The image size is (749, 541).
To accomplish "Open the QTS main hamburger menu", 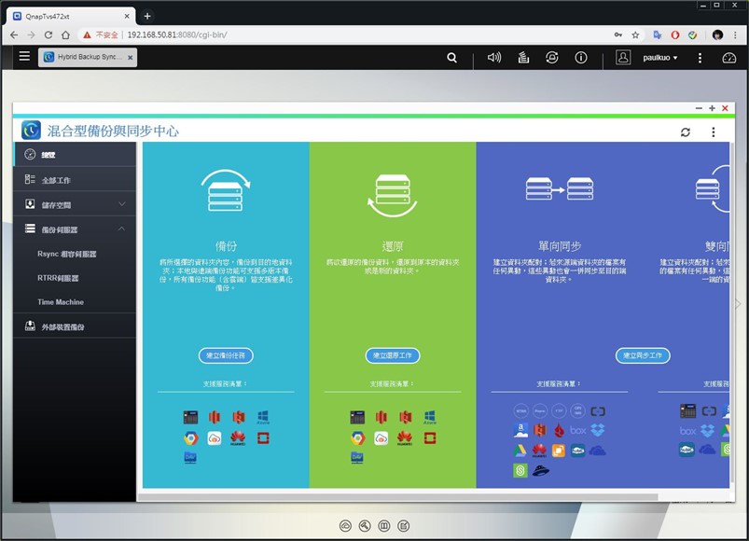I will tap(24, 56).
